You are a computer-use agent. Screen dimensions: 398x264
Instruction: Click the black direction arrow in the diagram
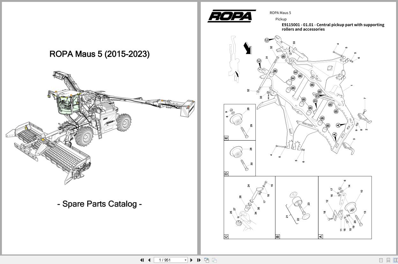(x=248, y=48)
